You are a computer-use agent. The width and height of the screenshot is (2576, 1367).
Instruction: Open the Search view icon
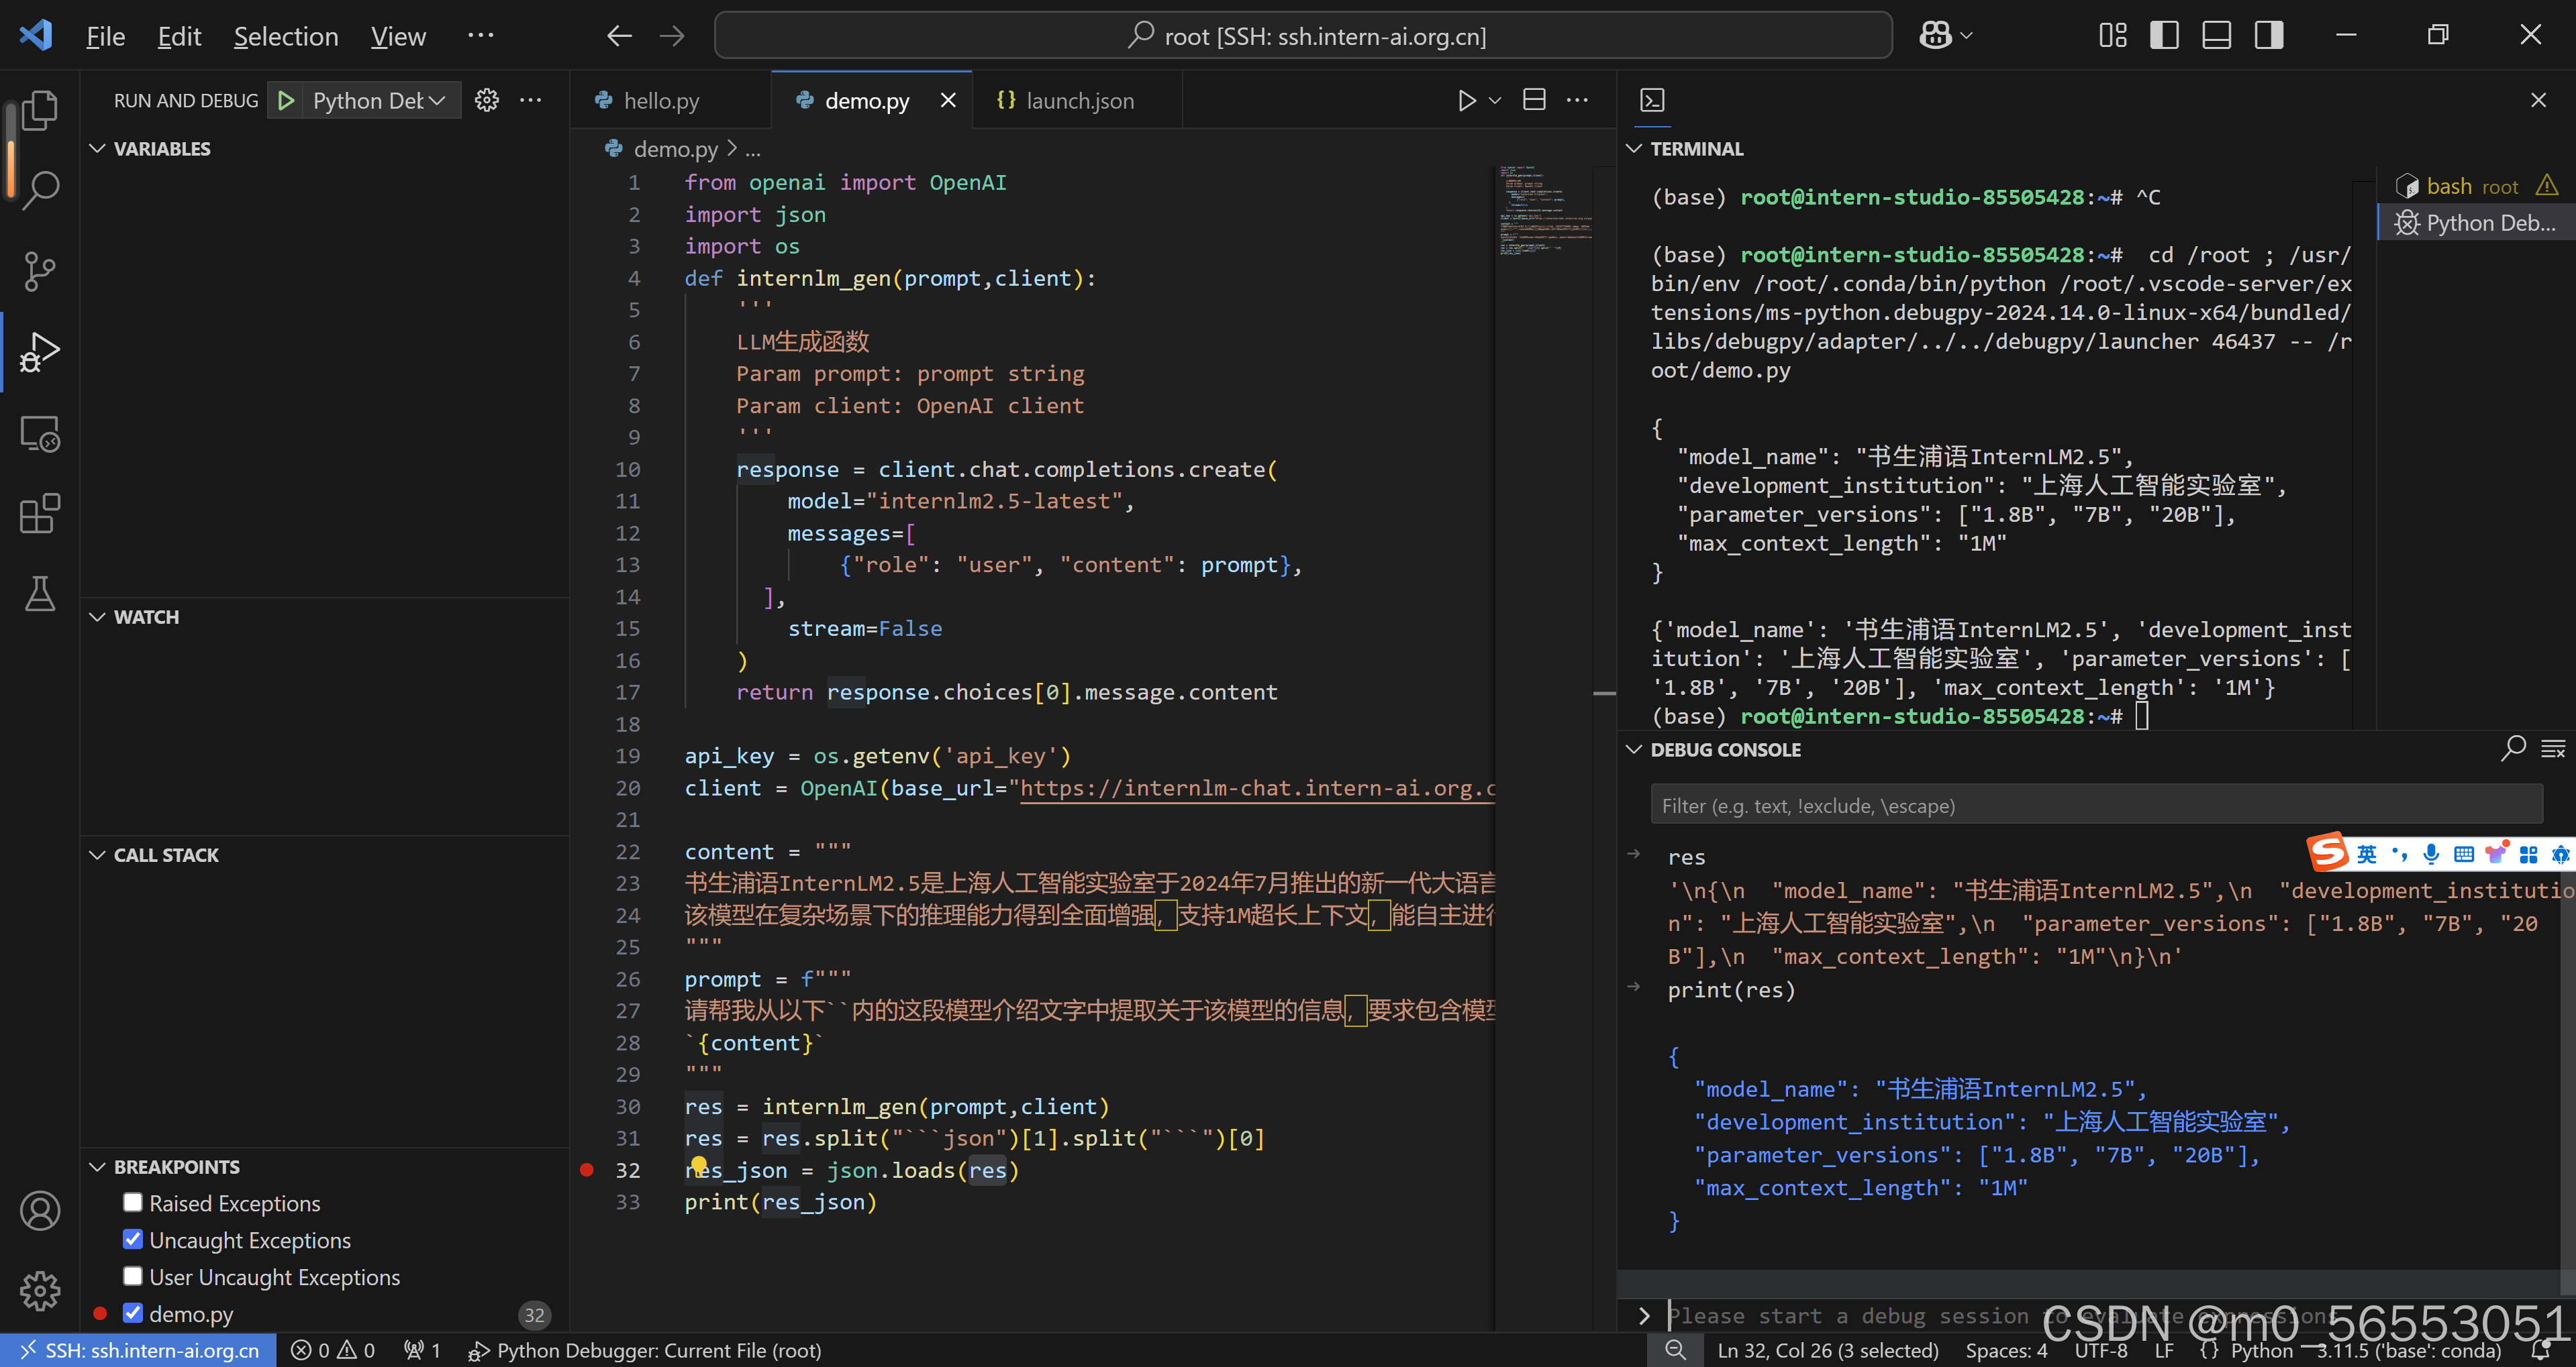(x=39, y=190)
